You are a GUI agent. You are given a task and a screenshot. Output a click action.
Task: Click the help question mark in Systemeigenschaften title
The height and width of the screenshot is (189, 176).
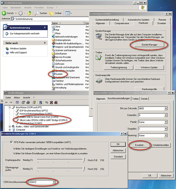(166, 14)
